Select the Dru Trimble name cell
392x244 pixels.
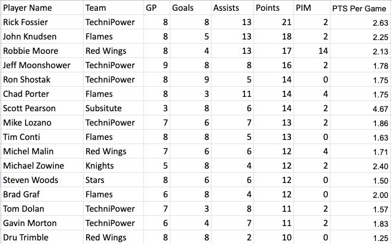[x=42, y=237]
